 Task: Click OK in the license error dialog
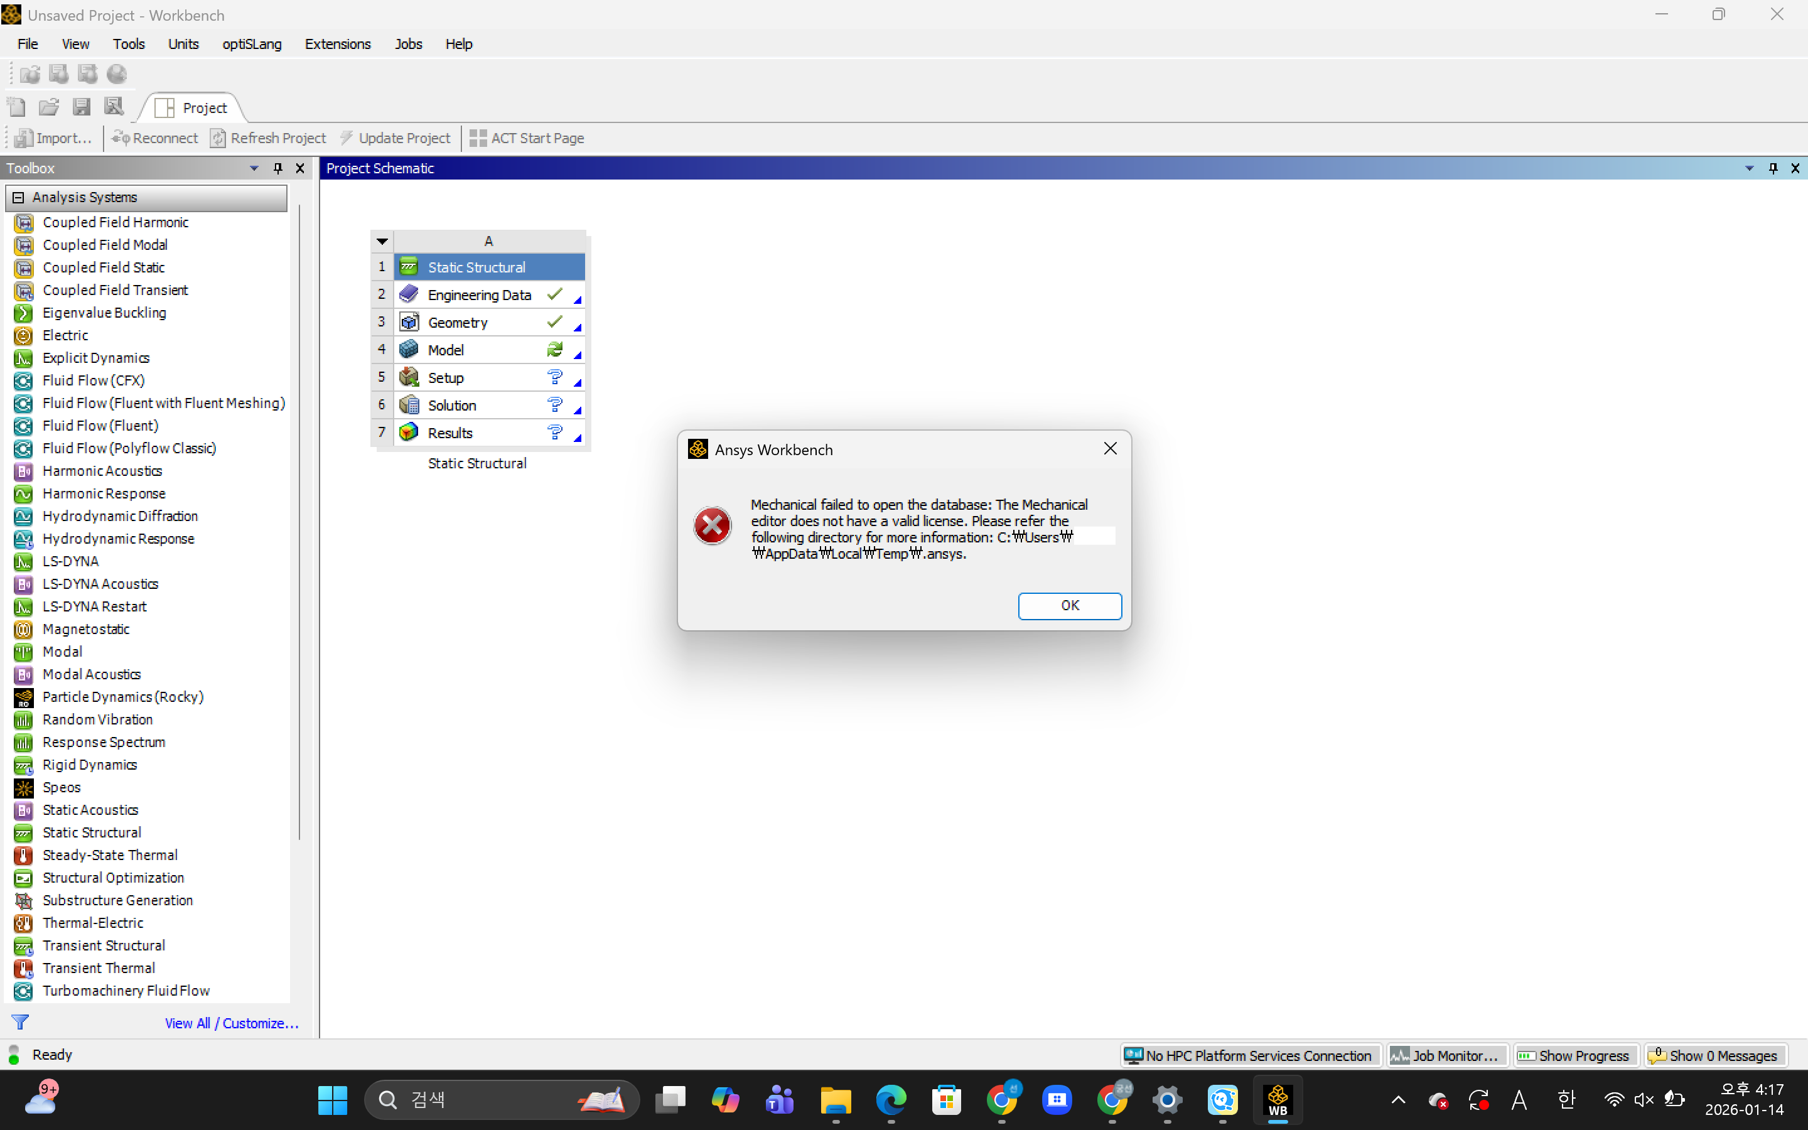click(1069, 605)
